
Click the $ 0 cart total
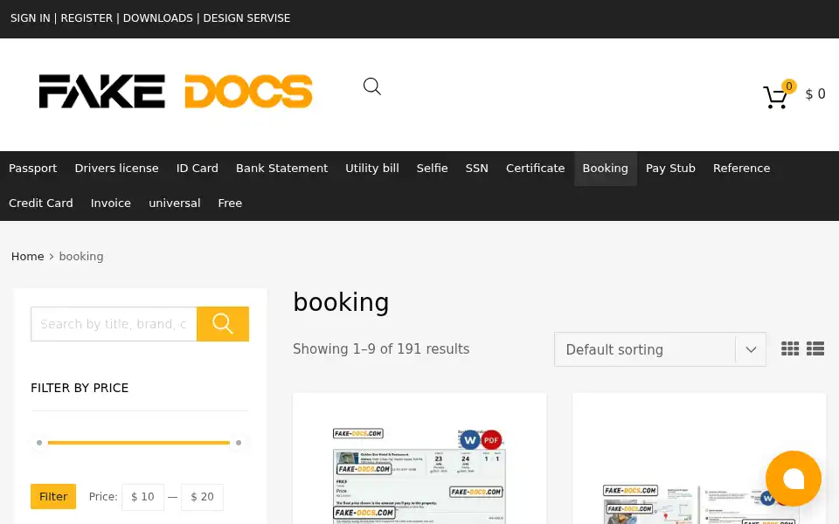[x=815, y=94]
